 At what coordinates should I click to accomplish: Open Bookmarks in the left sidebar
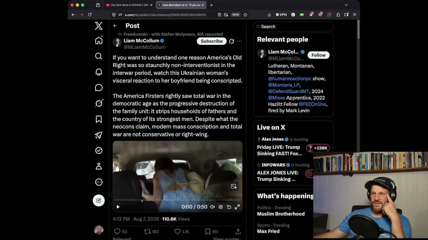(99, 119)
